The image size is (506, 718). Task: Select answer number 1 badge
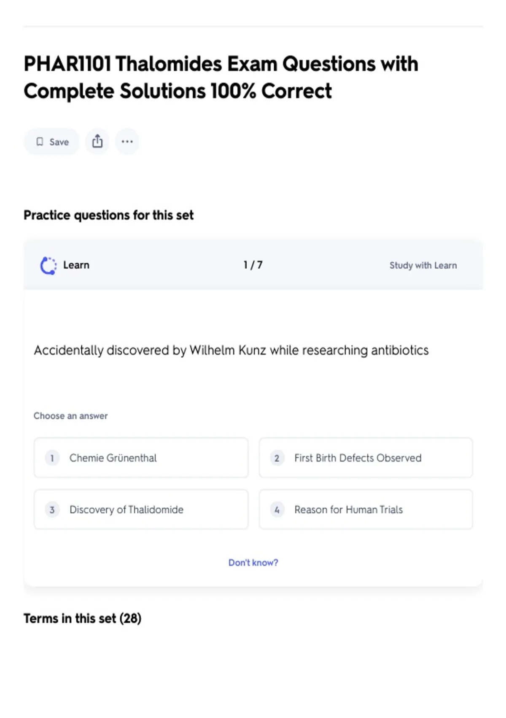[52, 458]
